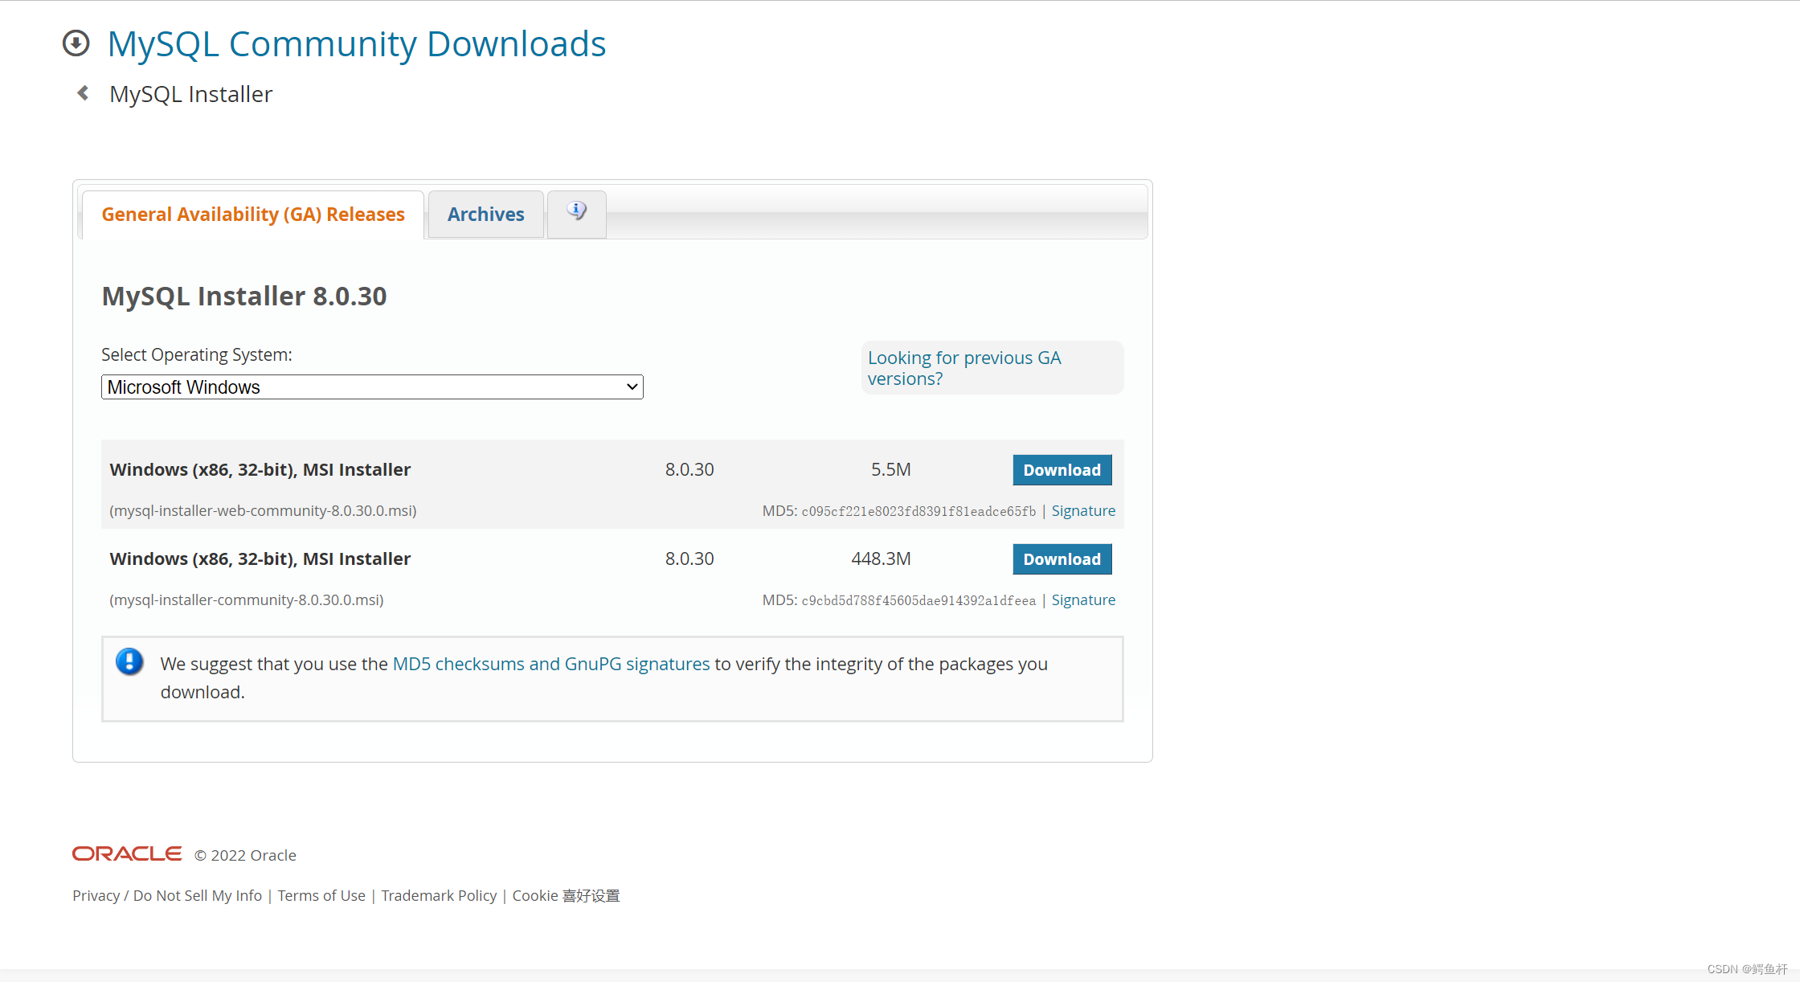Open Terms of Use footer link
The width and height of the screenshot is (1800, 982).
(x=321, y=895)
